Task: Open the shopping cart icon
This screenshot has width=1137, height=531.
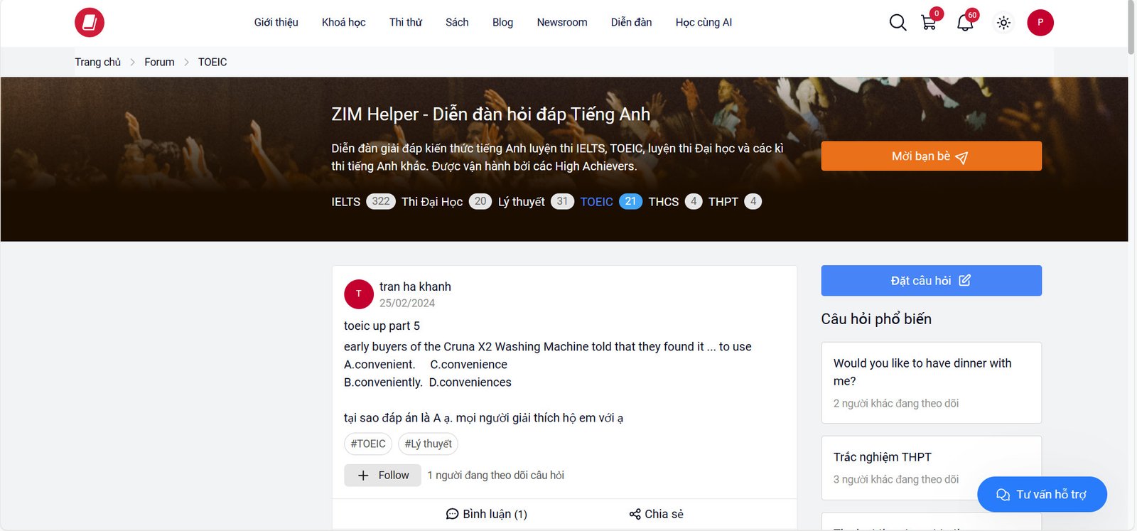Action: (x=928, y=23)
